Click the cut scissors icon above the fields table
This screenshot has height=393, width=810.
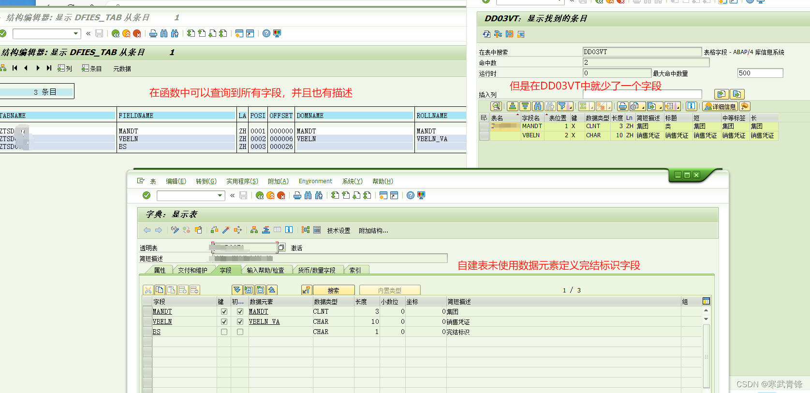148,290
